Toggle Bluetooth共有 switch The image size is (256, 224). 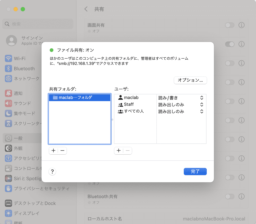coord(230,196)
